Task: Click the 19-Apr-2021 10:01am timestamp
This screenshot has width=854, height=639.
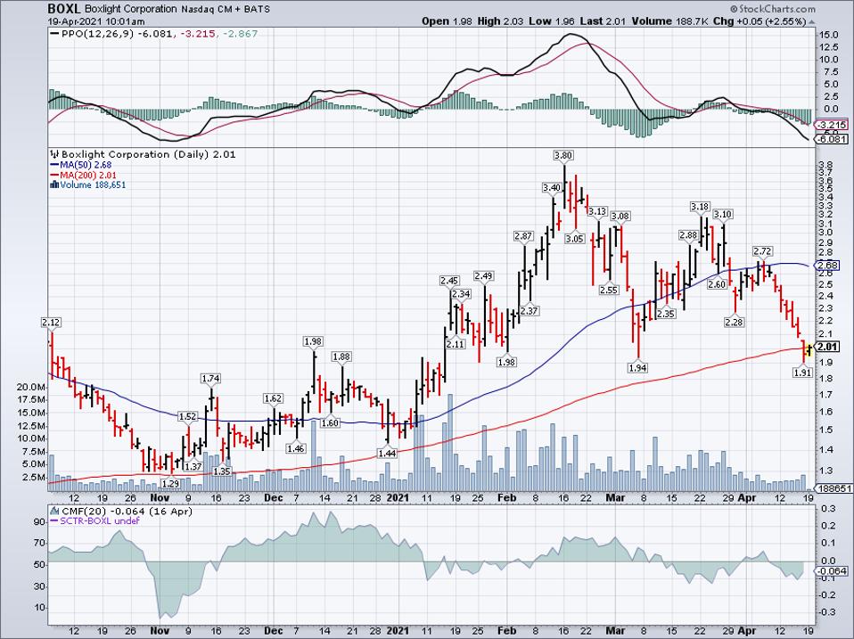Action: (x=96, y=21)
